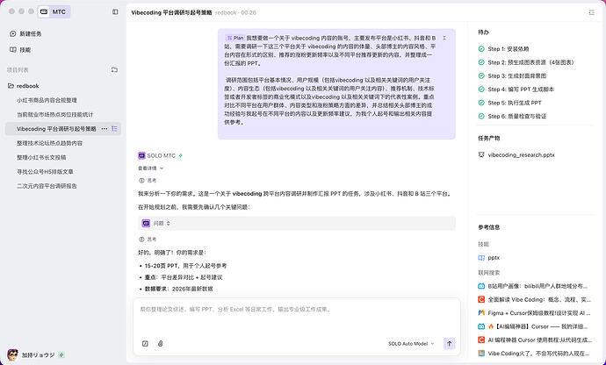Click user avatar 加持リョウジ
The height and width of the screenshot is (365, 606).
coord(13,354)
